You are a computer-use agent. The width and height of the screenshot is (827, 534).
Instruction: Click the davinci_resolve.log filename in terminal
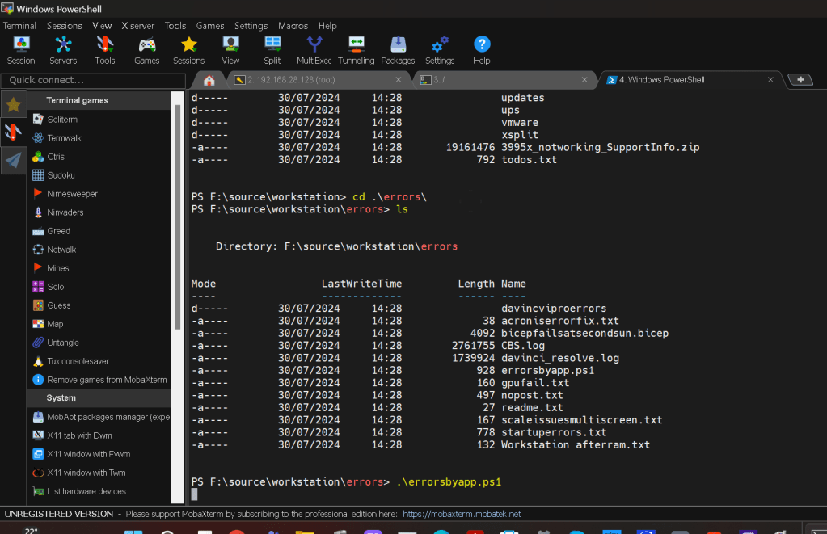(560, 358)
